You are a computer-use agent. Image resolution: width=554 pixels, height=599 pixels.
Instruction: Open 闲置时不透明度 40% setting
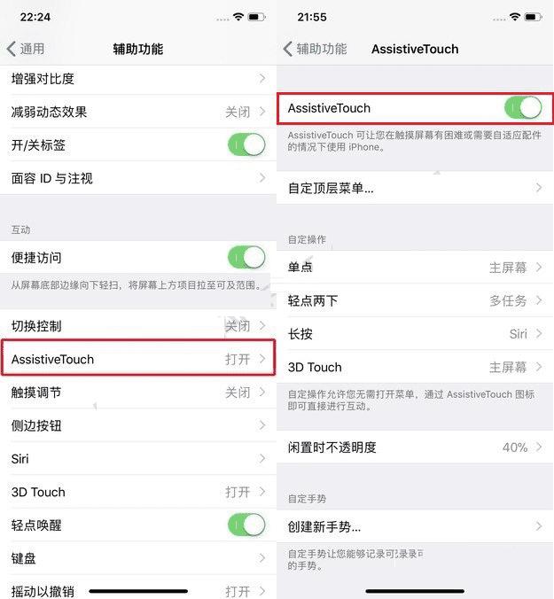[415, 447]
